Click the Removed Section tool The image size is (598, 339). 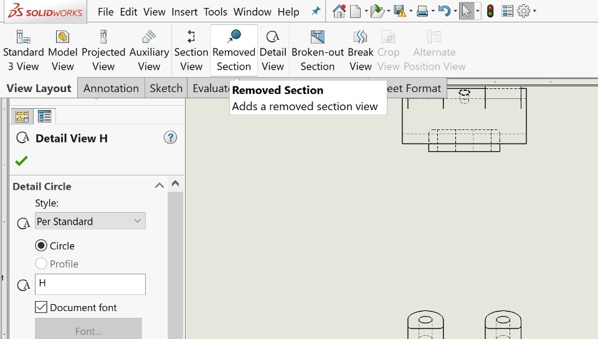(x=234, y=50)
